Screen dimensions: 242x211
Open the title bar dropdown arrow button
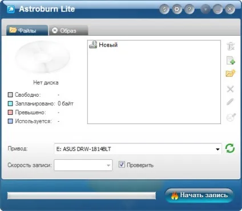pyautogui.click(x=205, y=9)
